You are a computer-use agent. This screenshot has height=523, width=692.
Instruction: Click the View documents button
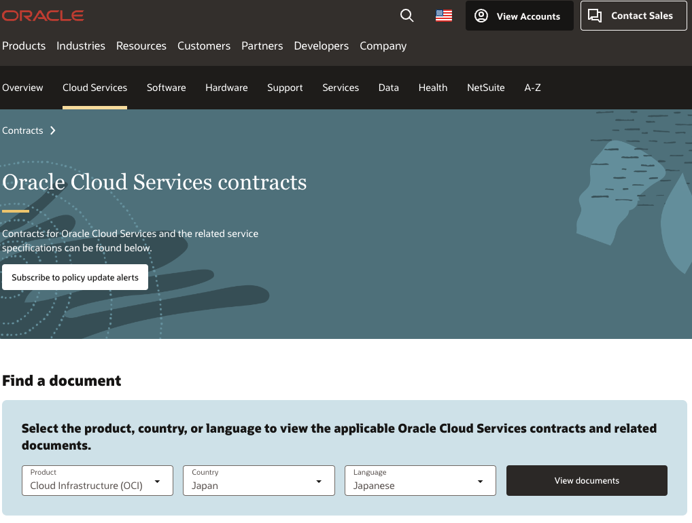(x=587, y=481)
